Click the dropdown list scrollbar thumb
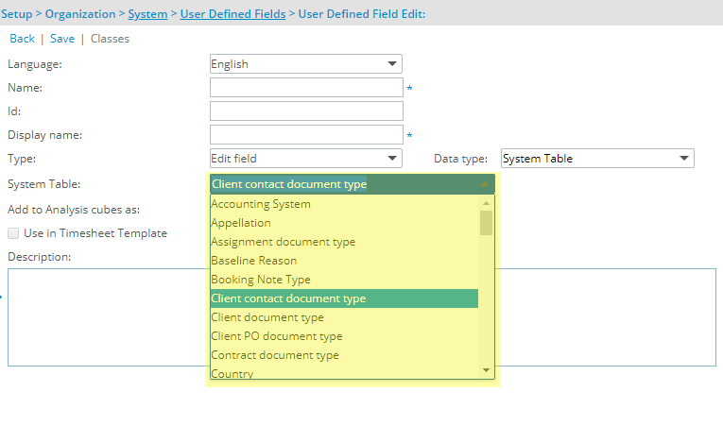 tap(486, 223)
